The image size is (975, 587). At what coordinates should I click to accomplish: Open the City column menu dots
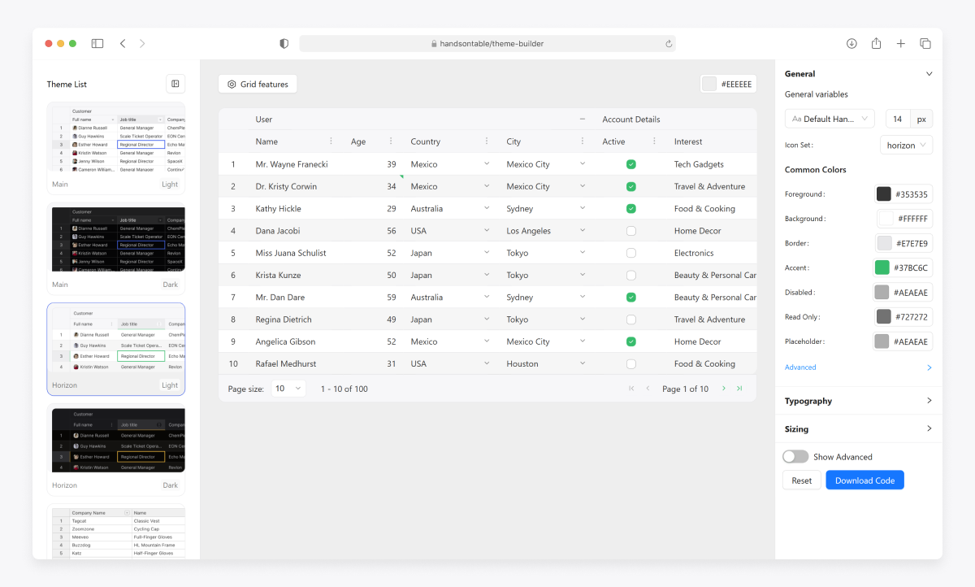[x=583, y=141]
